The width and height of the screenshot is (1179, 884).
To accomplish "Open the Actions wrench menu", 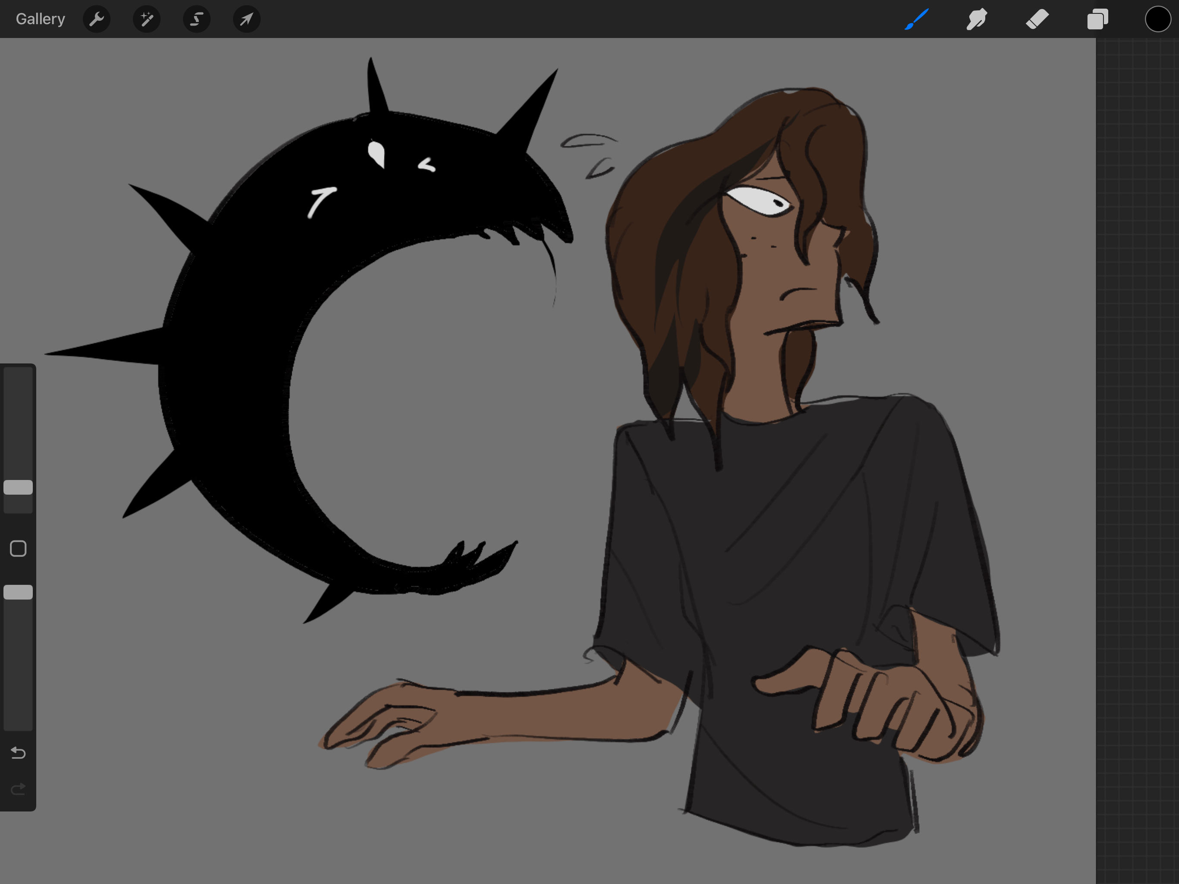I will tap(97, 20).
